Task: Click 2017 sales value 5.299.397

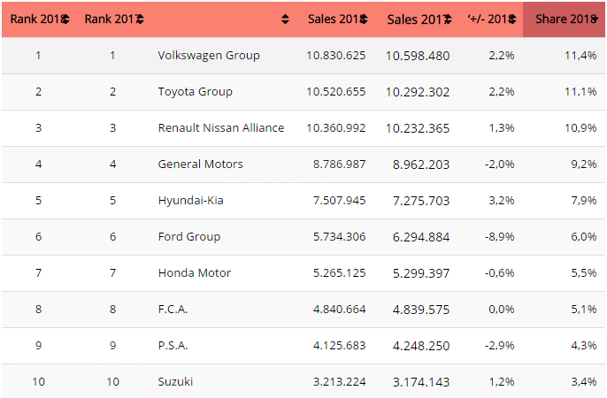Action: click(x=421, y=273)
